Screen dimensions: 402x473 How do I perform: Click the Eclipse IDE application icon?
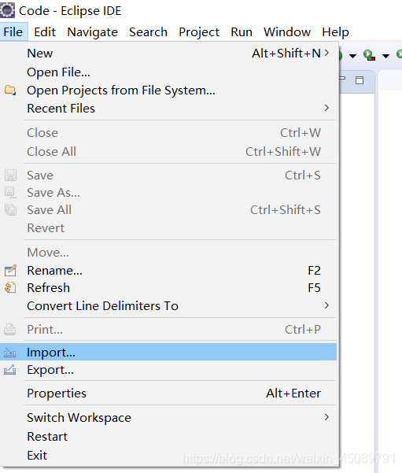[x=7, y=10]
